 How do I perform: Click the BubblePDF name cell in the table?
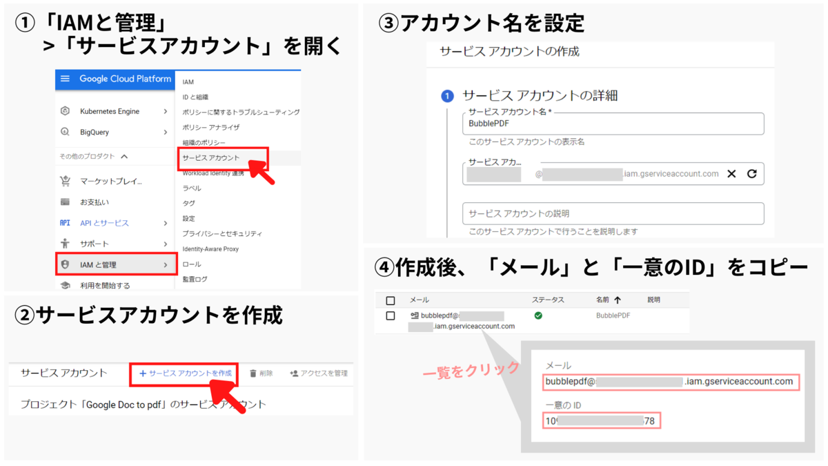pyautogui.click(x=613, y=315)
